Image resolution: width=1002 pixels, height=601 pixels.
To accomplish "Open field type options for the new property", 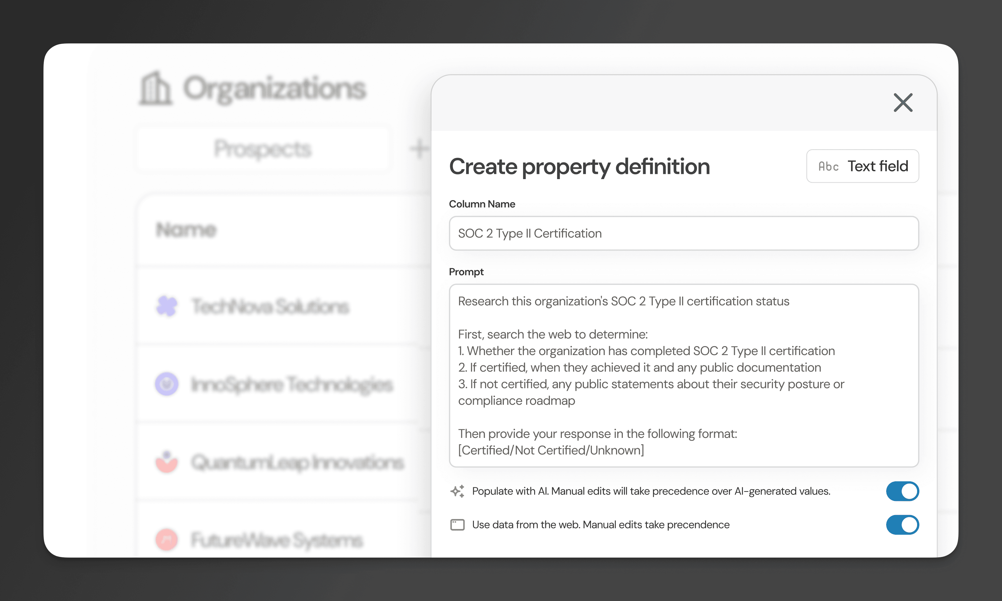I will 862,166.
